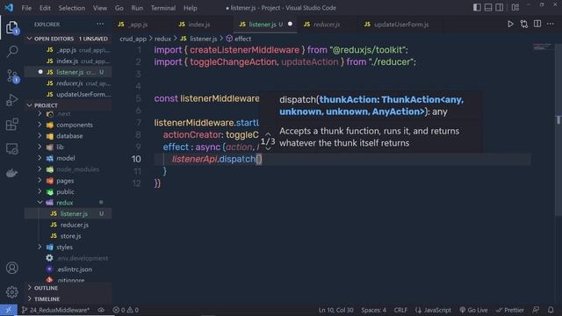Open the Extensions view
This screenshot has height=316, width=562.
click(x=11, y=125)
